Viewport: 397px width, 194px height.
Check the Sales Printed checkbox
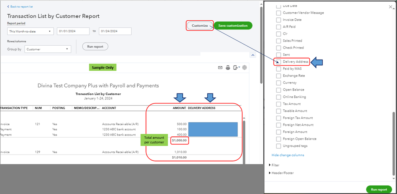(x=278, y=41)
